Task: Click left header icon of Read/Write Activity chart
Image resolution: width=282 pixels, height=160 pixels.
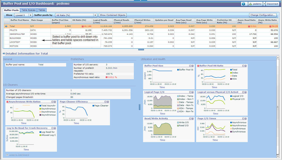Action: click(x=190, y=119)
